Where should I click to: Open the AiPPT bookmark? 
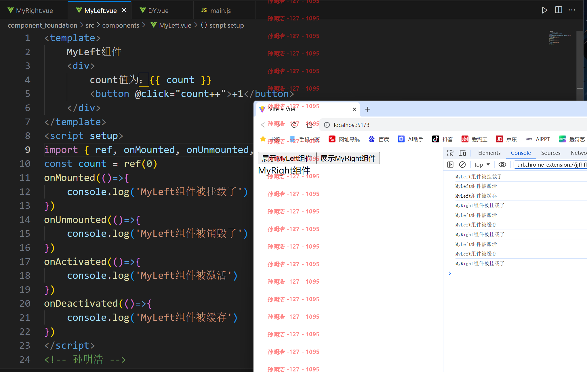(538, 139)
